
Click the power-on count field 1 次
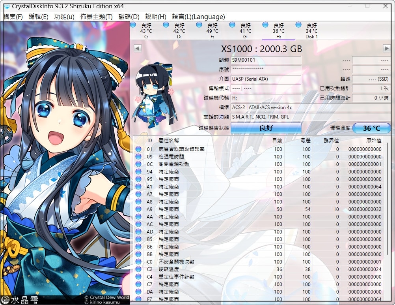click(x=371, y=88)
